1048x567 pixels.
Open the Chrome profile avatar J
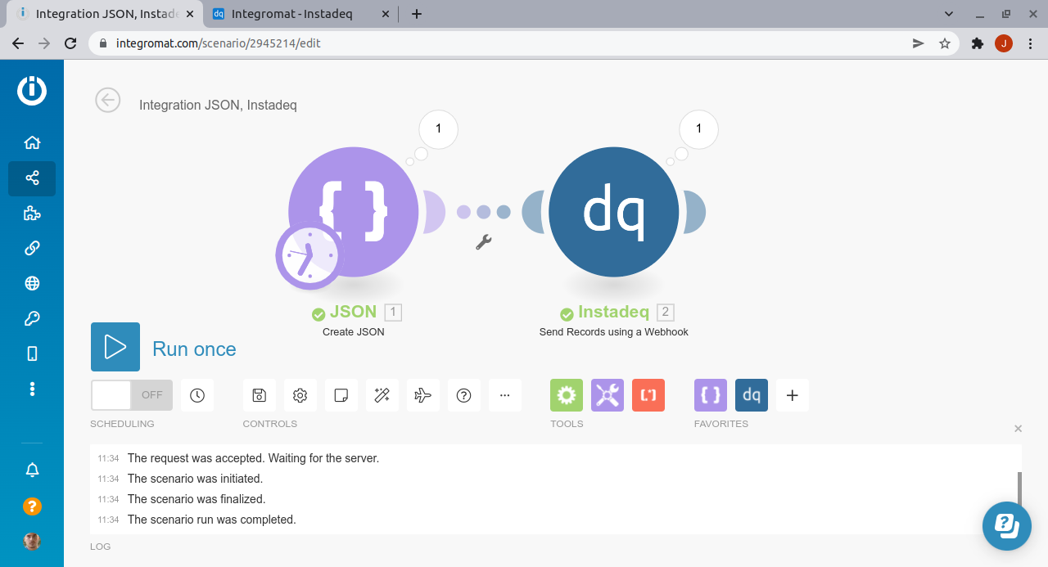[1004, 43]
